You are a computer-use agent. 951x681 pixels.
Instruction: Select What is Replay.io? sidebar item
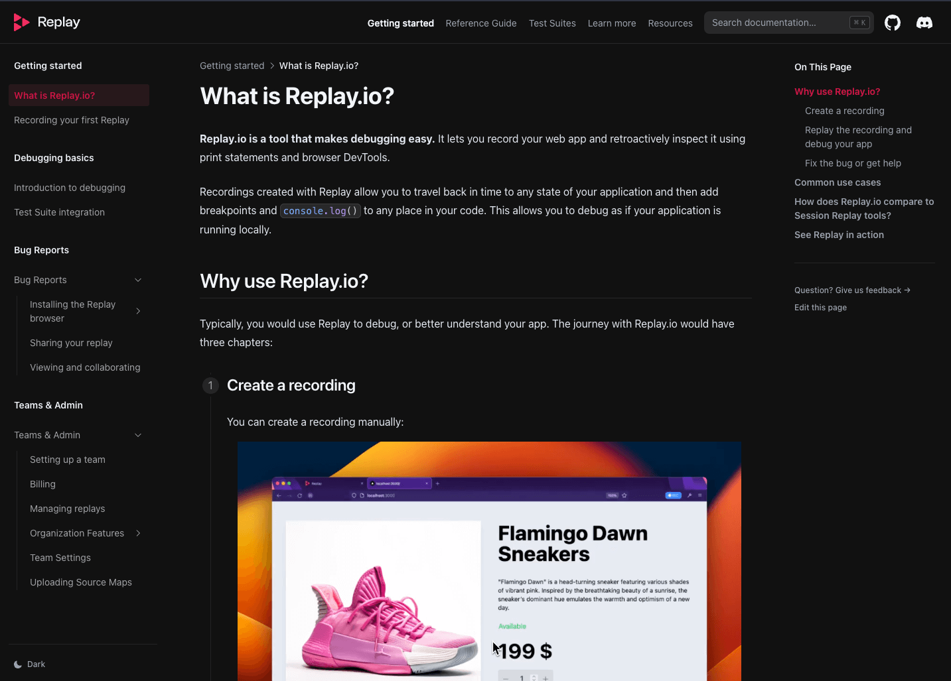tap(79, 95)
